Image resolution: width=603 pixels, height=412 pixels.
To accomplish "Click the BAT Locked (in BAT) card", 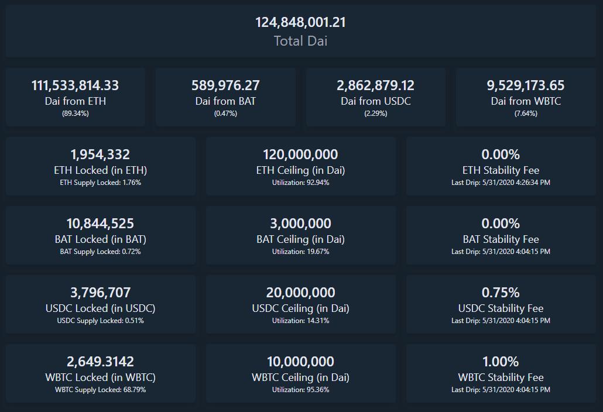I will tap(100, 235).
